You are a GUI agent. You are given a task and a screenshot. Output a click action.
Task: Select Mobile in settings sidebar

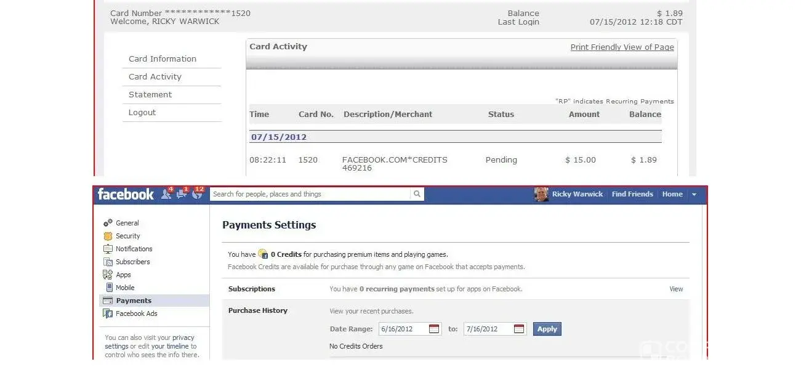point(125,288)
